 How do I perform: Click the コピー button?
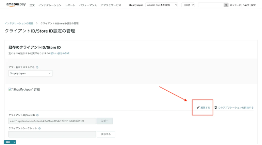104,121
